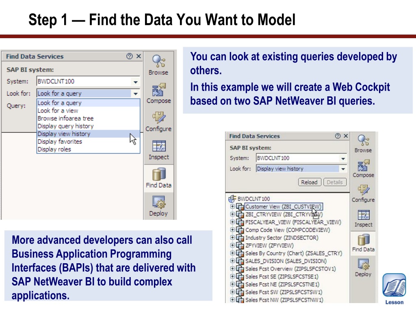Choose Browse infoarea tree from the list
The width and height of the screenshot is (416, 312).
point(88,118)
